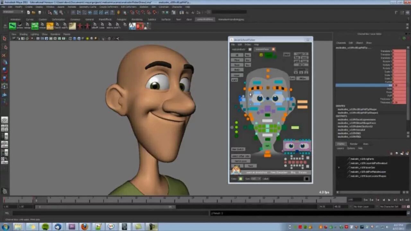
Task: Activate the Rotate tool in toolbox
Action: (x=4, y=70)
